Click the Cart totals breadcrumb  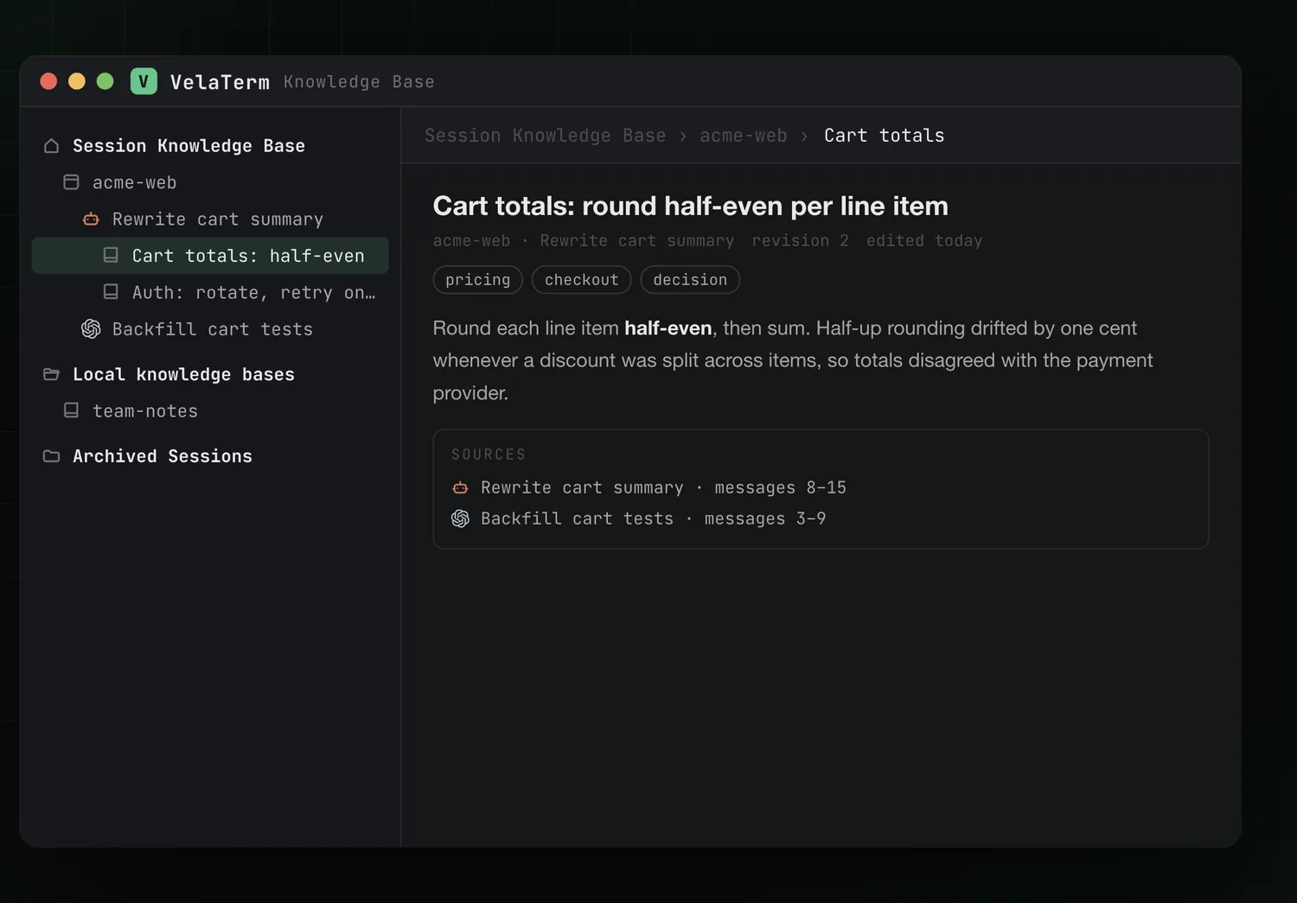pyautogui.click(x=884, y=136)
